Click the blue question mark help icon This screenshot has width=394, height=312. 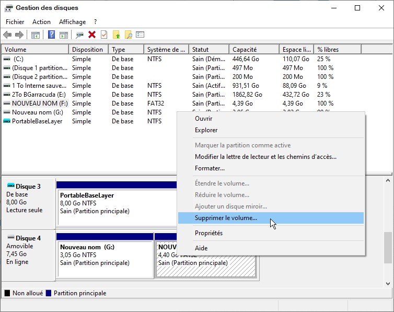click(x=51, y=35)
